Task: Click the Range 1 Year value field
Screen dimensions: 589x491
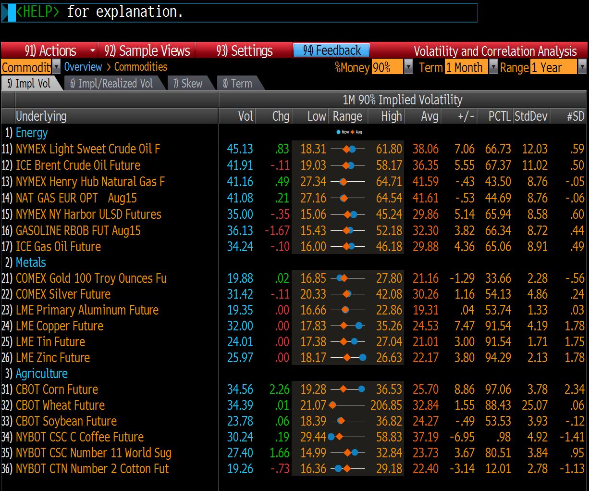Action: [x=553, y=67]
